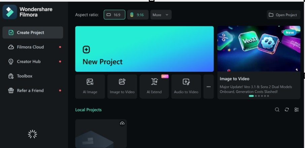Show more AI tools via ellipsis
305x148 pixels.
click(x=208, y=87)
